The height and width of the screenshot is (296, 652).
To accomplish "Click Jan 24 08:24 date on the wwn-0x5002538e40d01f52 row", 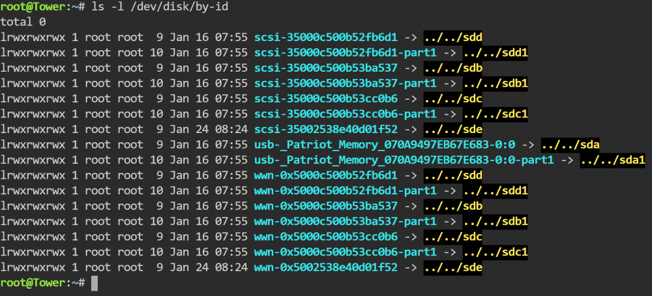I will 209,268.
